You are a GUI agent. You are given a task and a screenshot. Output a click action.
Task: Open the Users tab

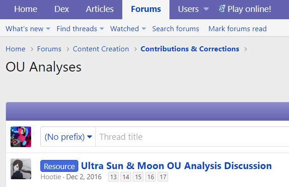[188, 9]
